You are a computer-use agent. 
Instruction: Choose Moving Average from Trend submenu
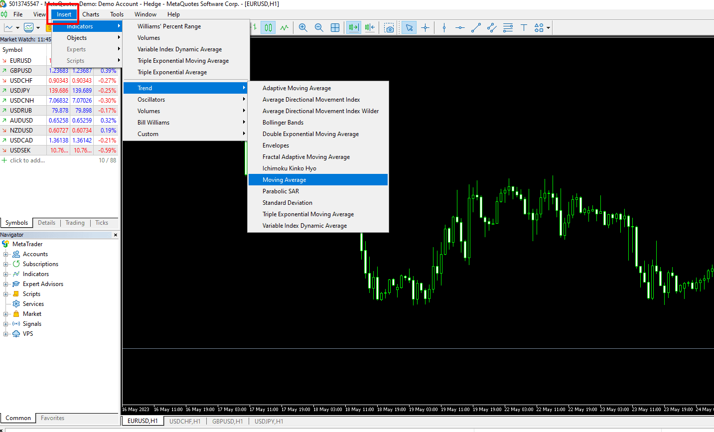tap(318, 180)
